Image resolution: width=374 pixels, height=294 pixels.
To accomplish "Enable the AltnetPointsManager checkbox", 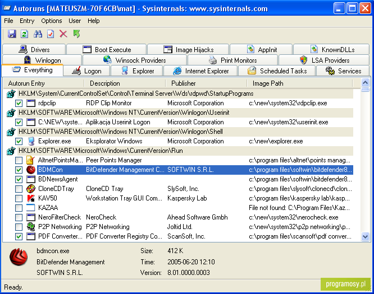I will [19, 160].
